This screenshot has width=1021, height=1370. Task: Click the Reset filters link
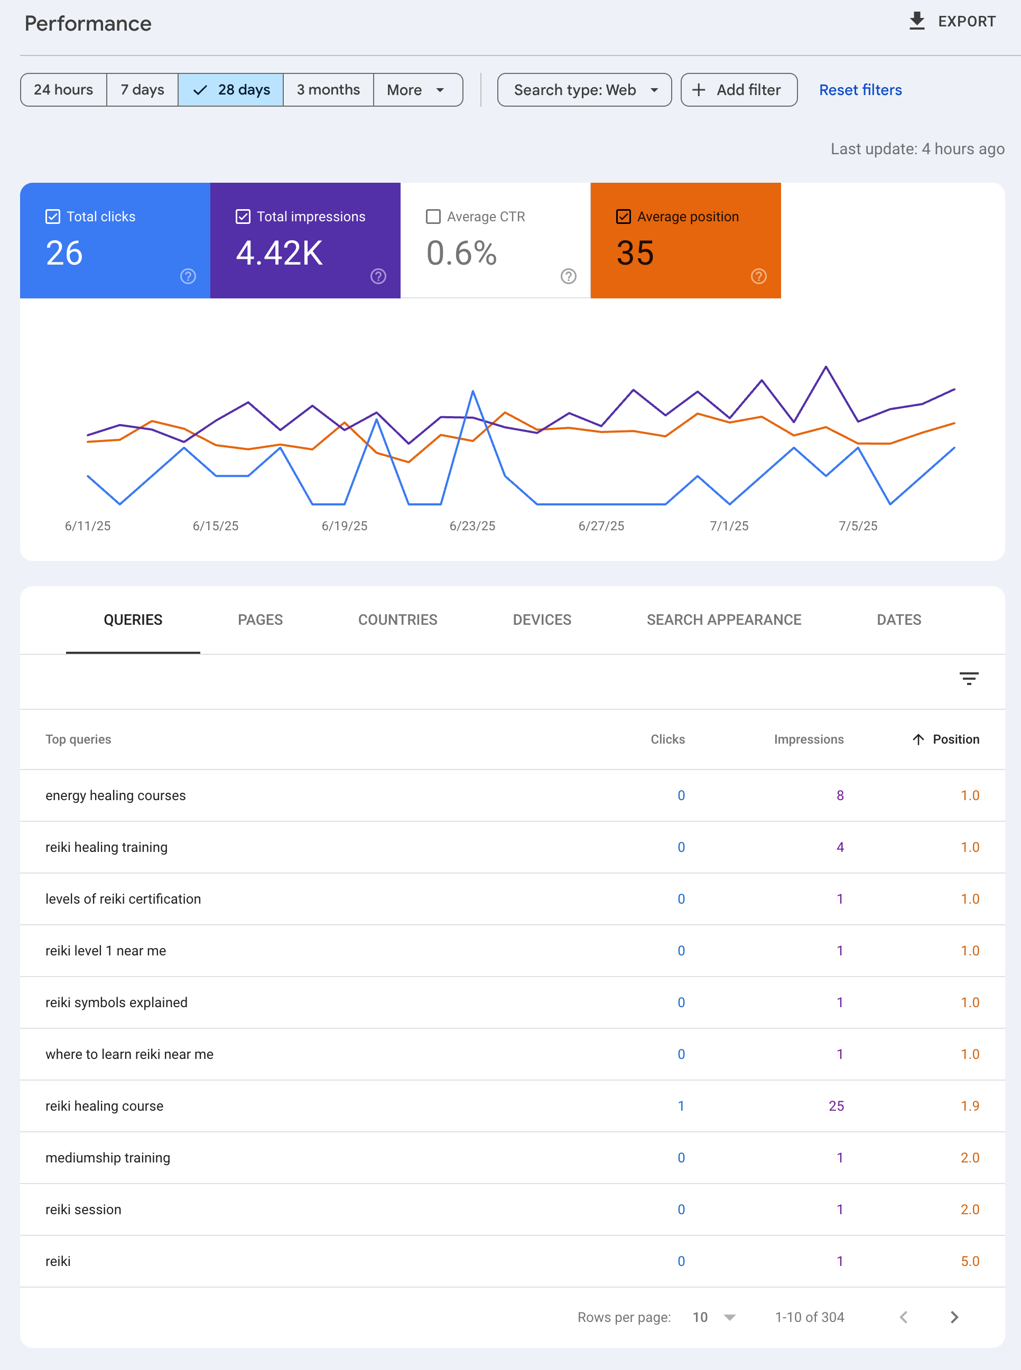pyautogui.click(x=860, y=90)
